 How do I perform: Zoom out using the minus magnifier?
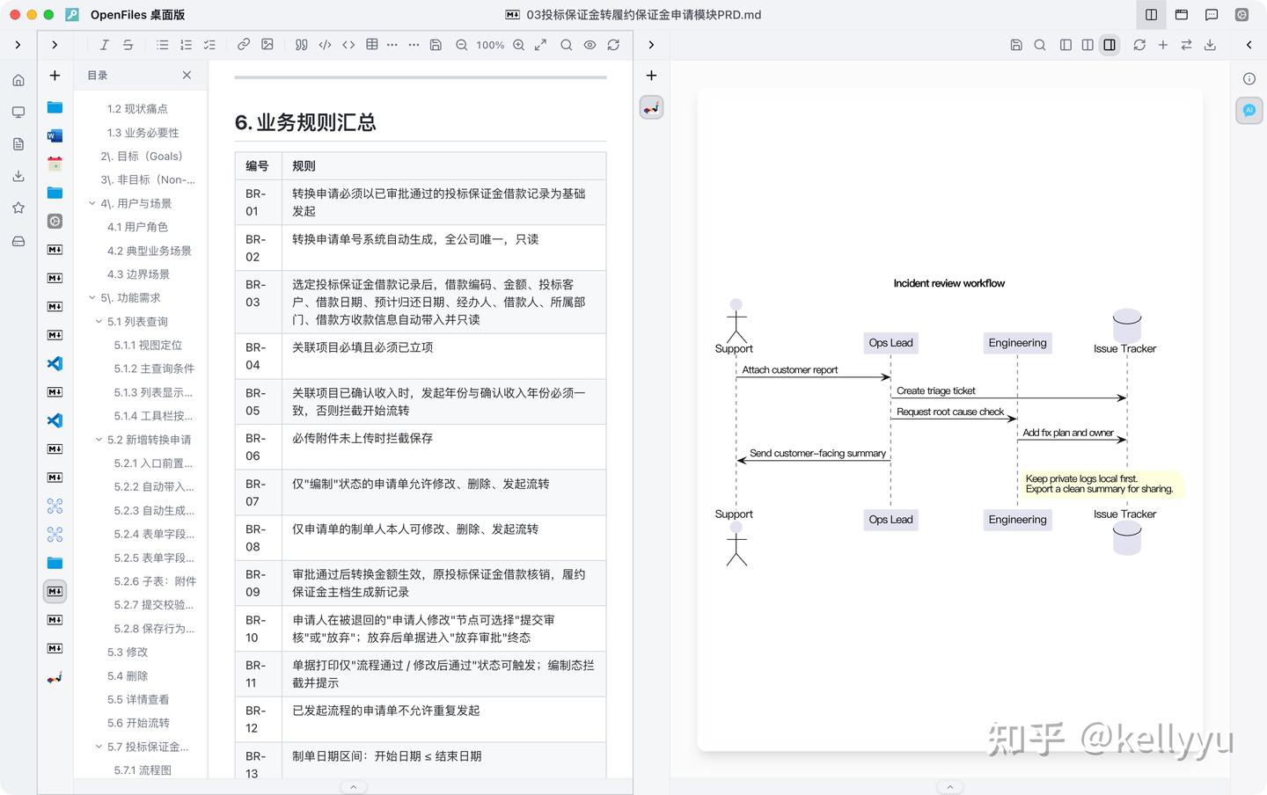tap(461, 45)
